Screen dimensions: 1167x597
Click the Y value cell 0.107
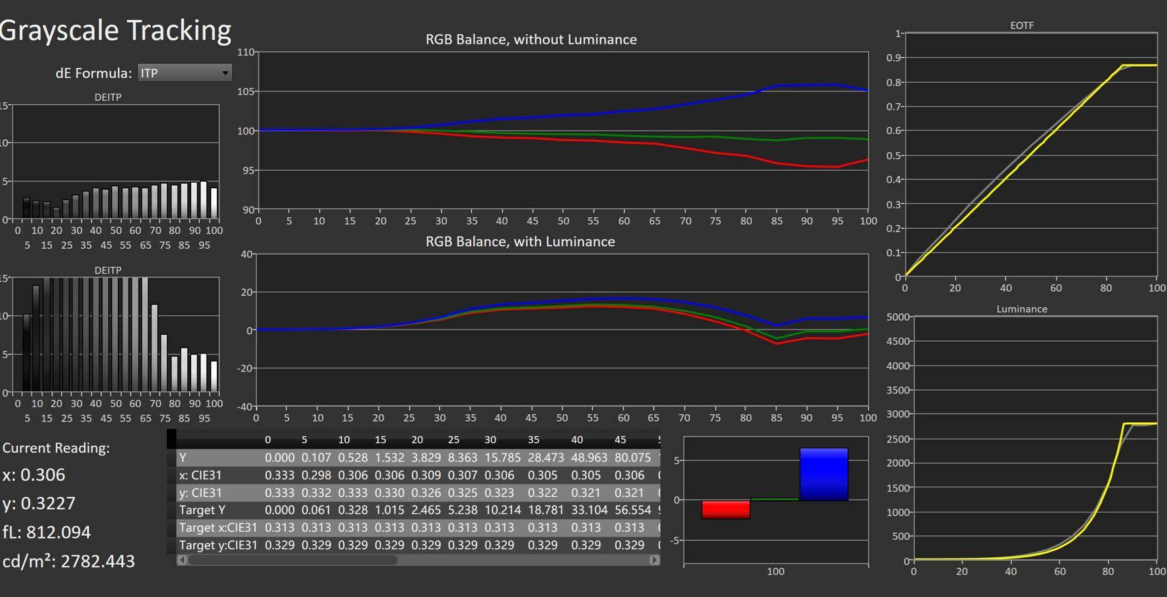(x=316, y=458)
